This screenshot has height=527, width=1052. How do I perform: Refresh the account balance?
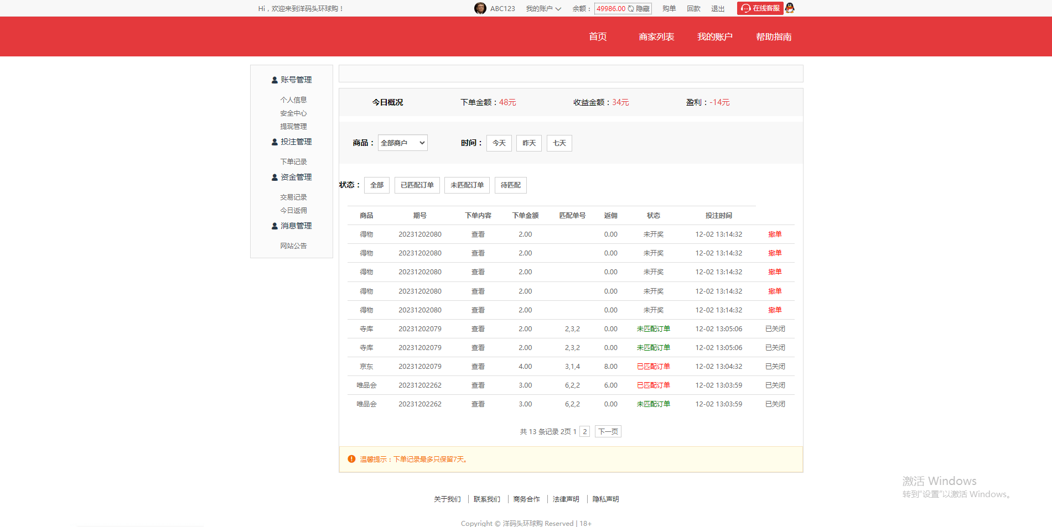pos(631,9)
